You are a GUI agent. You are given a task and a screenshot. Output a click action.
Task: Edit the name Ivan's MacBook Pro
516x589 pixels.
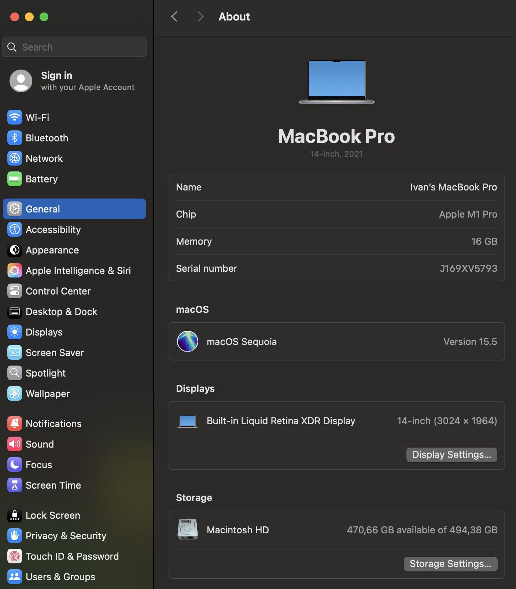[x=453, y=187]
